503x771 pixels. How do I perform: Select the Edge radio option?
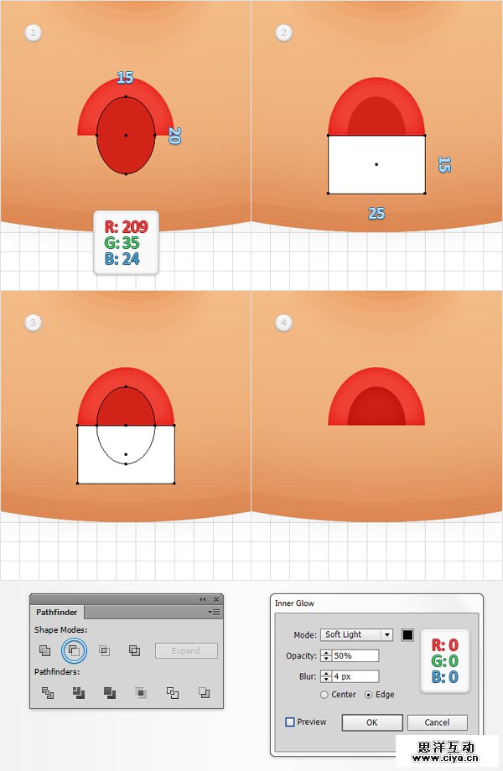point(368,695)
